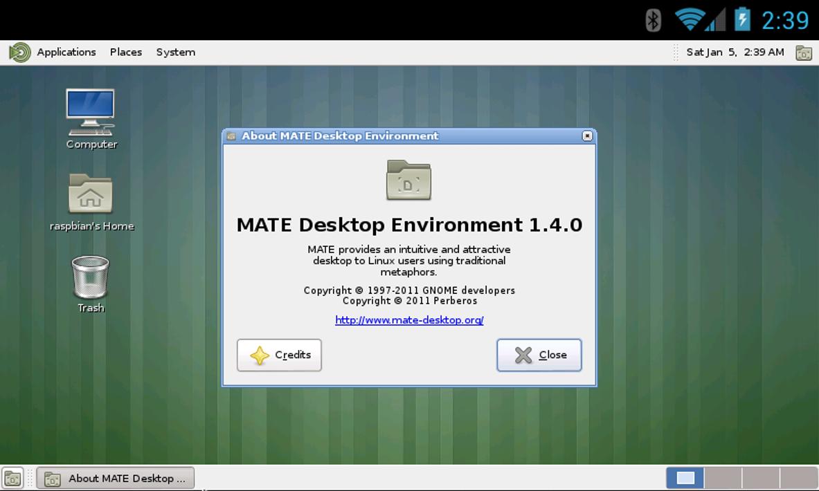Click the date and time clock applet
The width and height of the screenshot is (819, 491).
click(735, 52)
